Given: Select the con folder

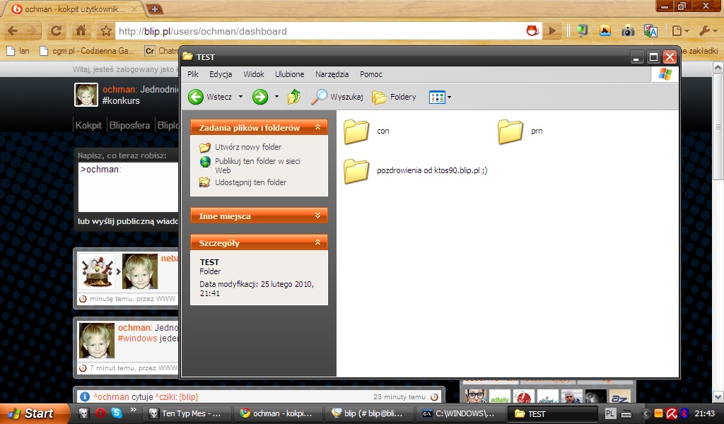Looking at the screenshot, I should click(x=357, y=131).
